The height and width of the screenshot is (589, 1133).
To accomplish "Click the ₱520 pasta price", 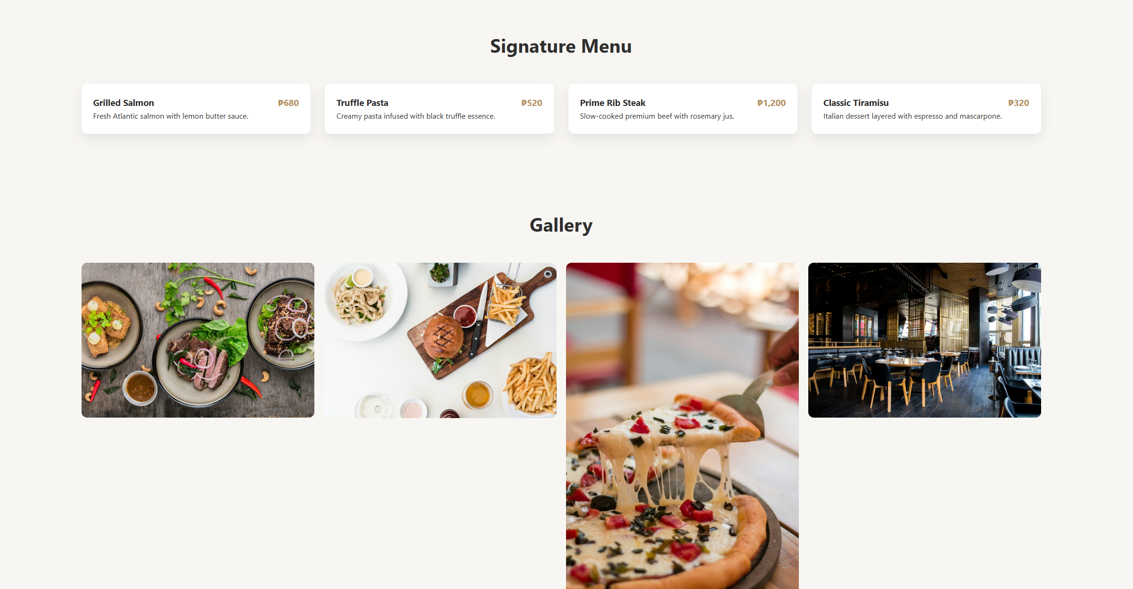I will point(532,103).
